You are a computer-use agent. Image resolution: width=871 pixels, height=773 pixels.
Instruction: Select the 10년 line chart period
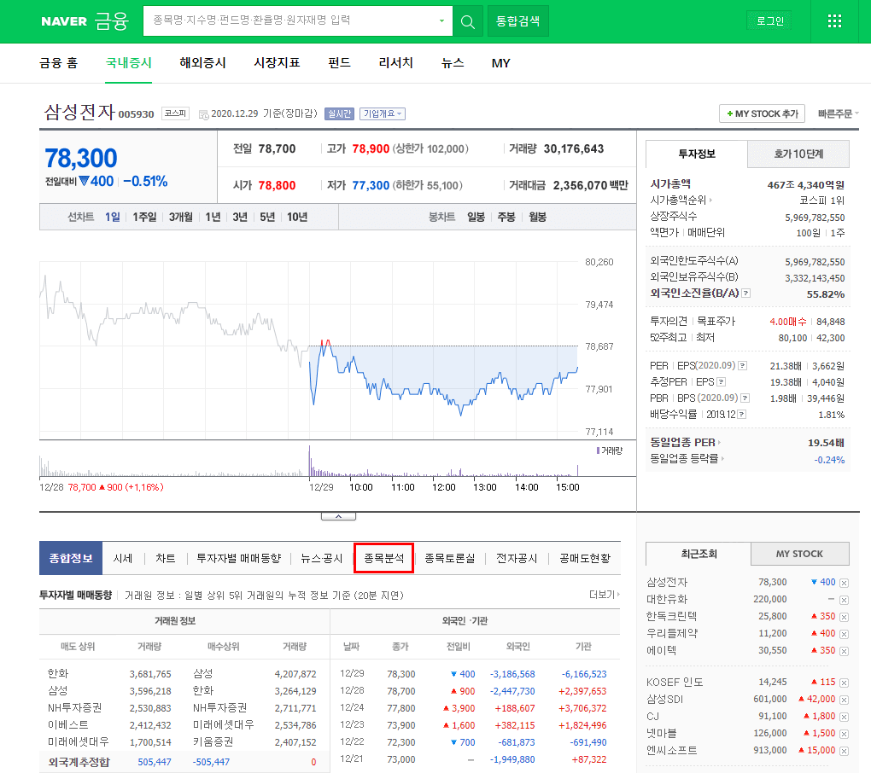[x=297, y=217]
